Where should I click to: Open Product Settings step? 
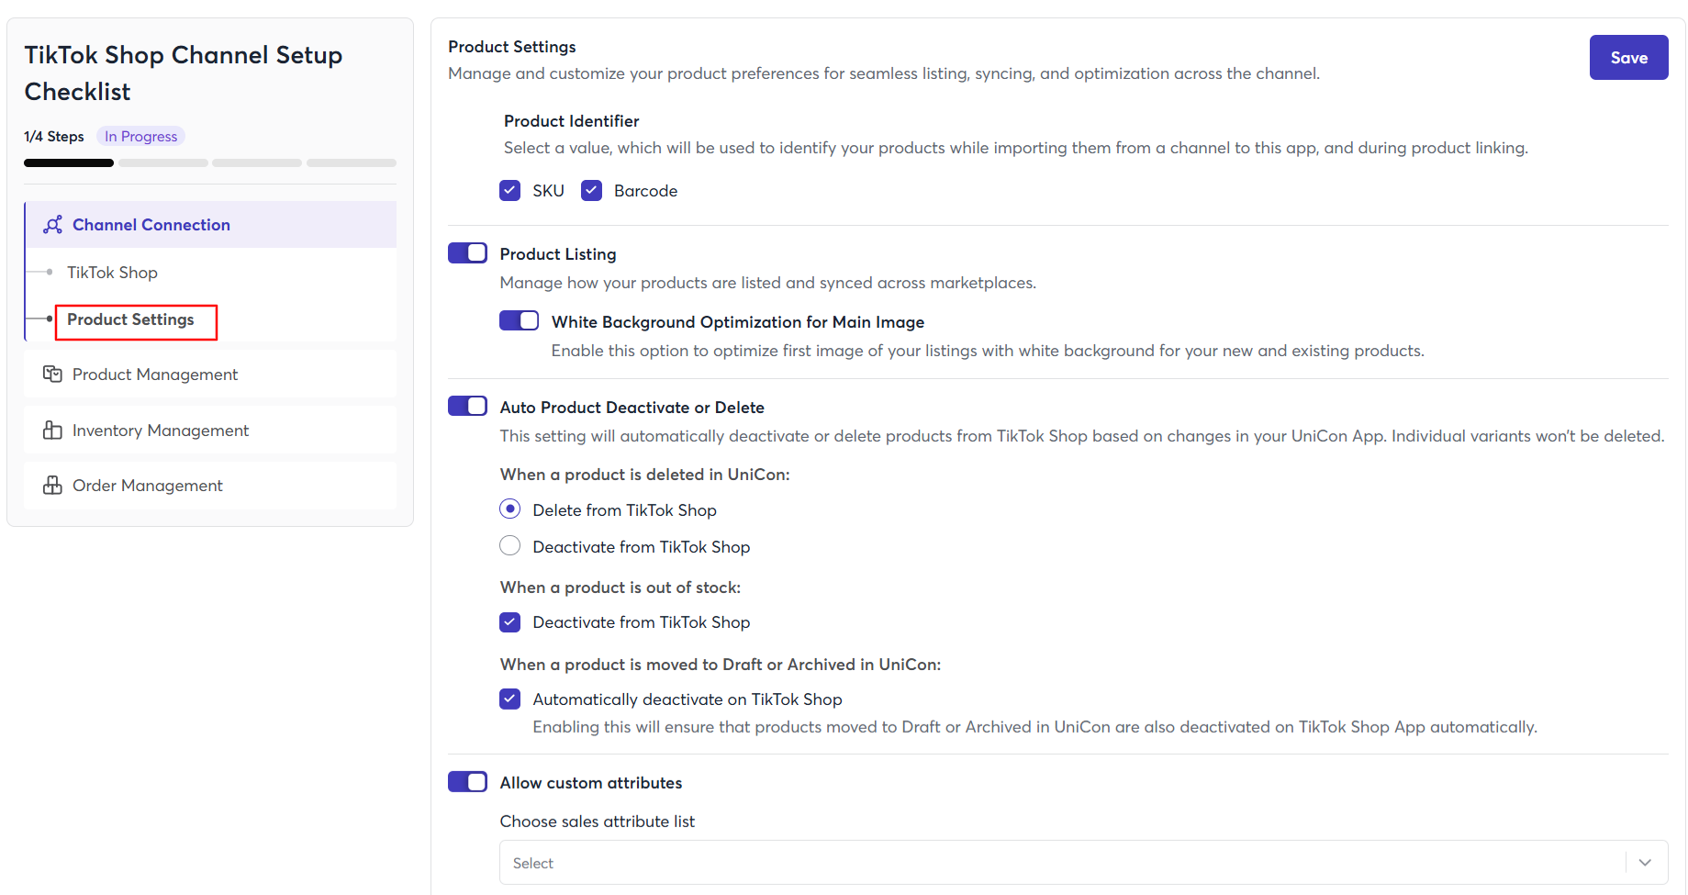(x=130, y=319)
